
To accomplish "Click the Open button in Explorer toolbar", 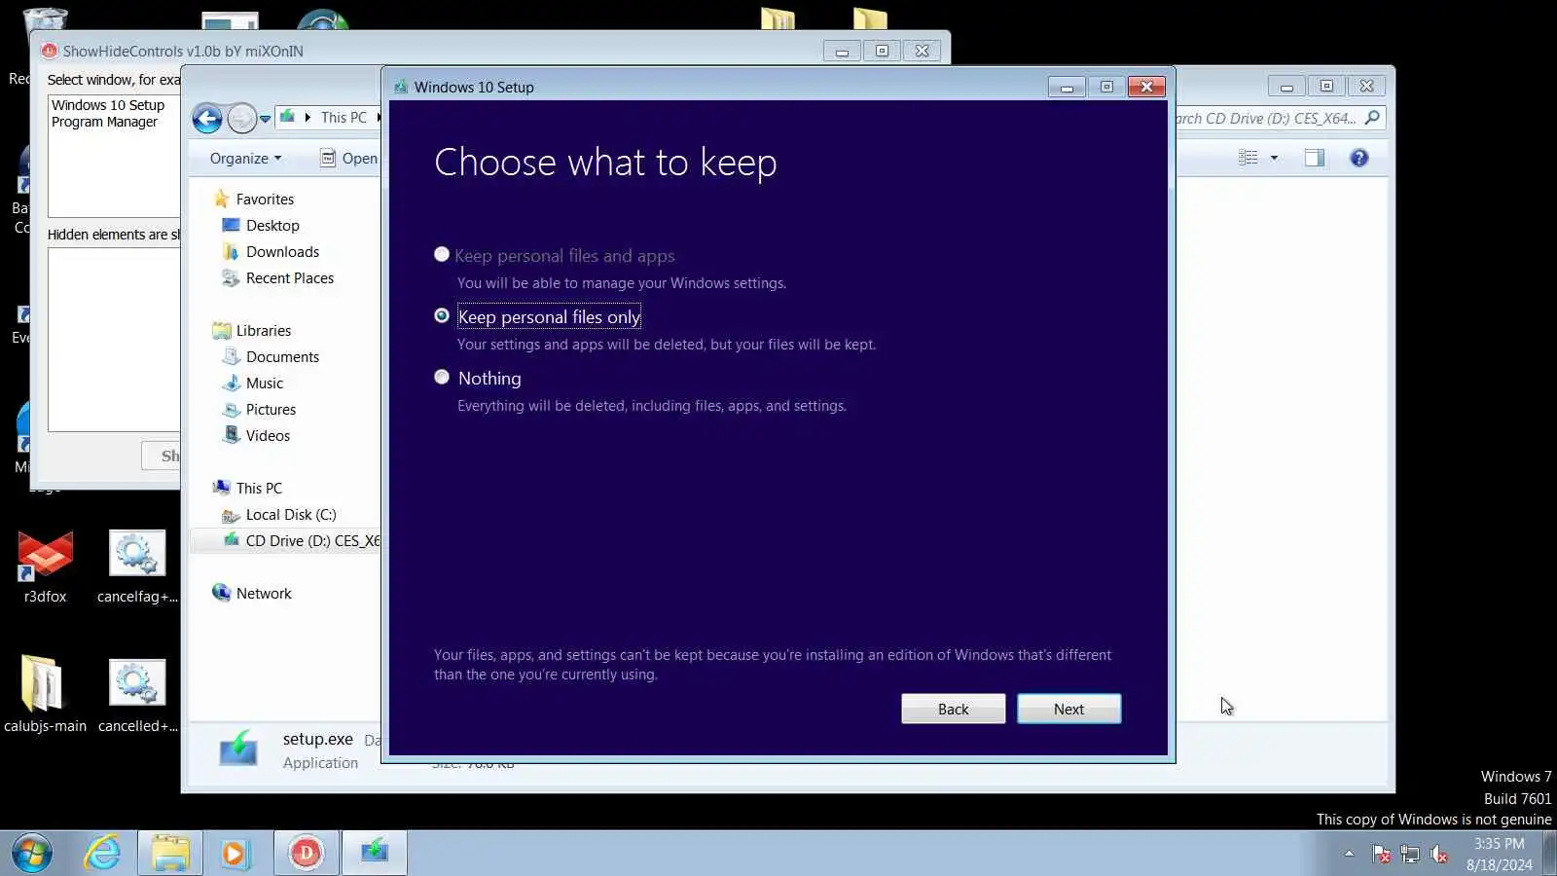I will 349,159.
